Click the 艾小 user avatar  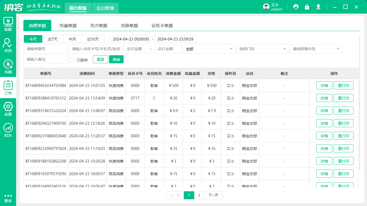tap(266, 7)
